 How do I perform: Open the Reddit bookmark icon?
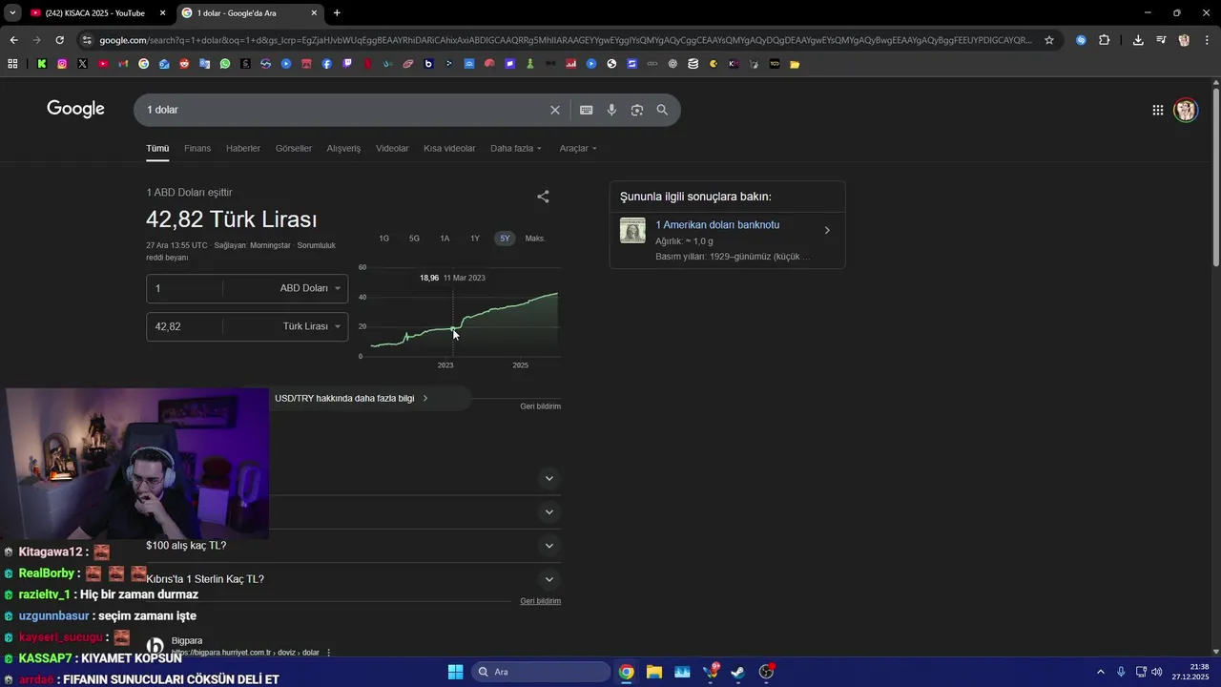pyautogui.click(x=184, y=64)
